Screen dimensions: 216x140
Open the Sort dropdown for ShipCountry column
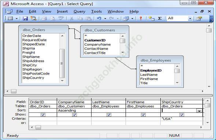199,110
